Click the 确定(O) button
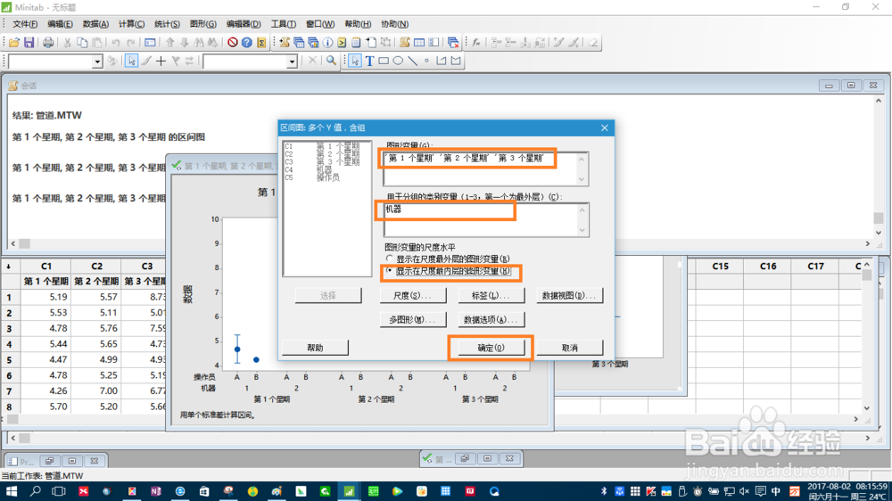 tap(491, 348)
